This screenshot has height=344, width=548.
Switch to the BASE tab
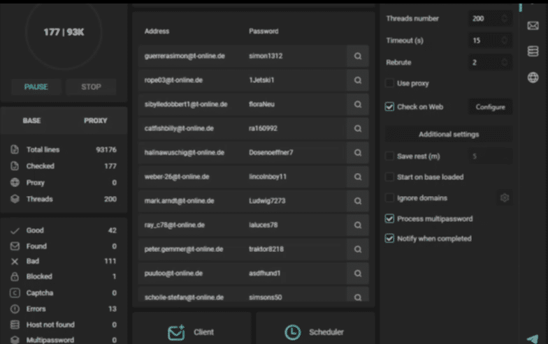31,121
